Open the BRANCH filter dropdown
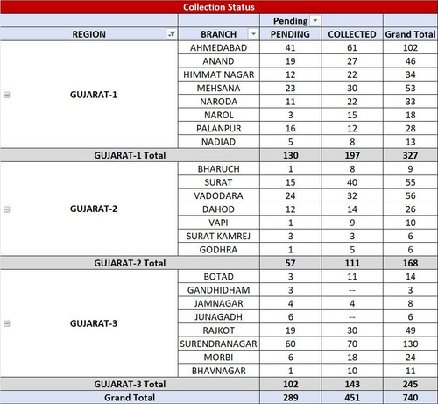438x404 pixels. tap(253, 34)
